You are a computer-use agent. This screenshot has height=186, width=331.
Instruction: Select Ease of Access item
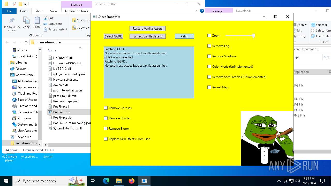(x=27, y=100)
